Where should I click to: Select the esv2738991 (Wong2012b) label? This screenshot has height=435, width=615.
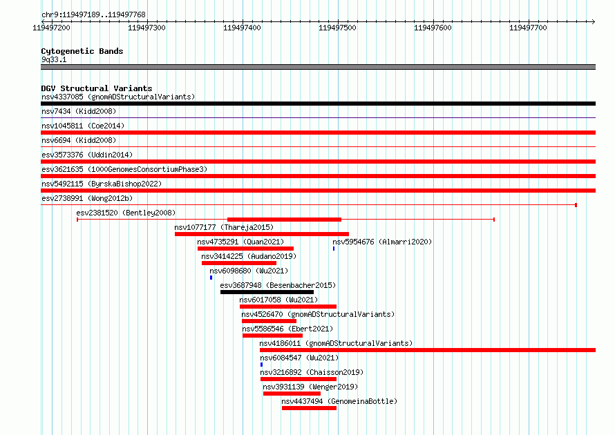click(x=87, y=198)
